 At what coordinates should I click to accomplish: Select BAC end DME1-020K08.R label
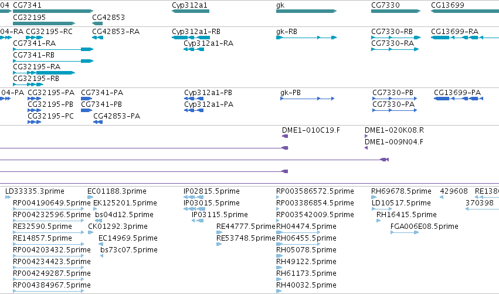[x=394, y=131]
